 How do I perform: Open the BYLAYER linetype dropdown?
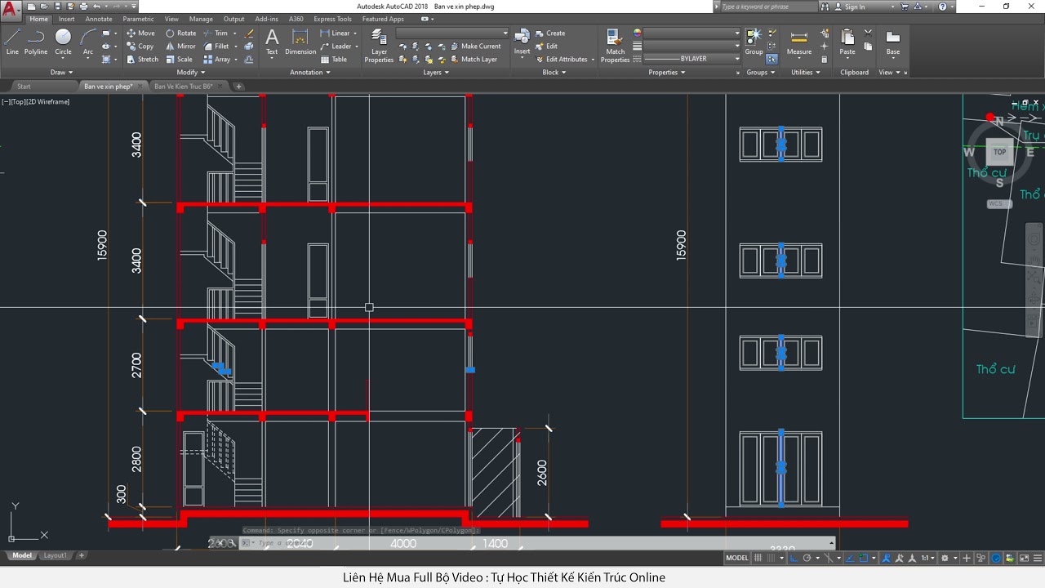tap(692, 59)
